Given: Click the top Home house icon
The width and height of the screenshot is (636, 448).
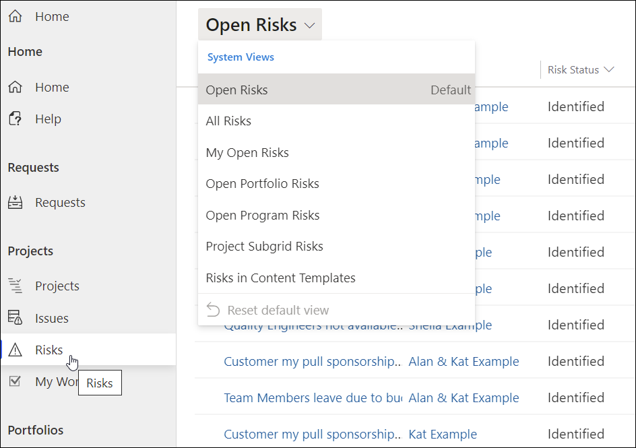Looking at the screenshot, I should click(15, 17).
